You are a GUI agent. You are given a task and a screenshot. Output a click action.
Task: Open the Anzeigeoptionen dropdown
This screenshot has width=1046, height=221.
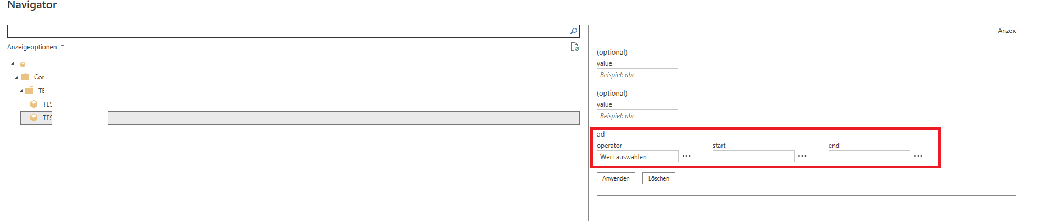pyautogui.click(x=36, y=47)
